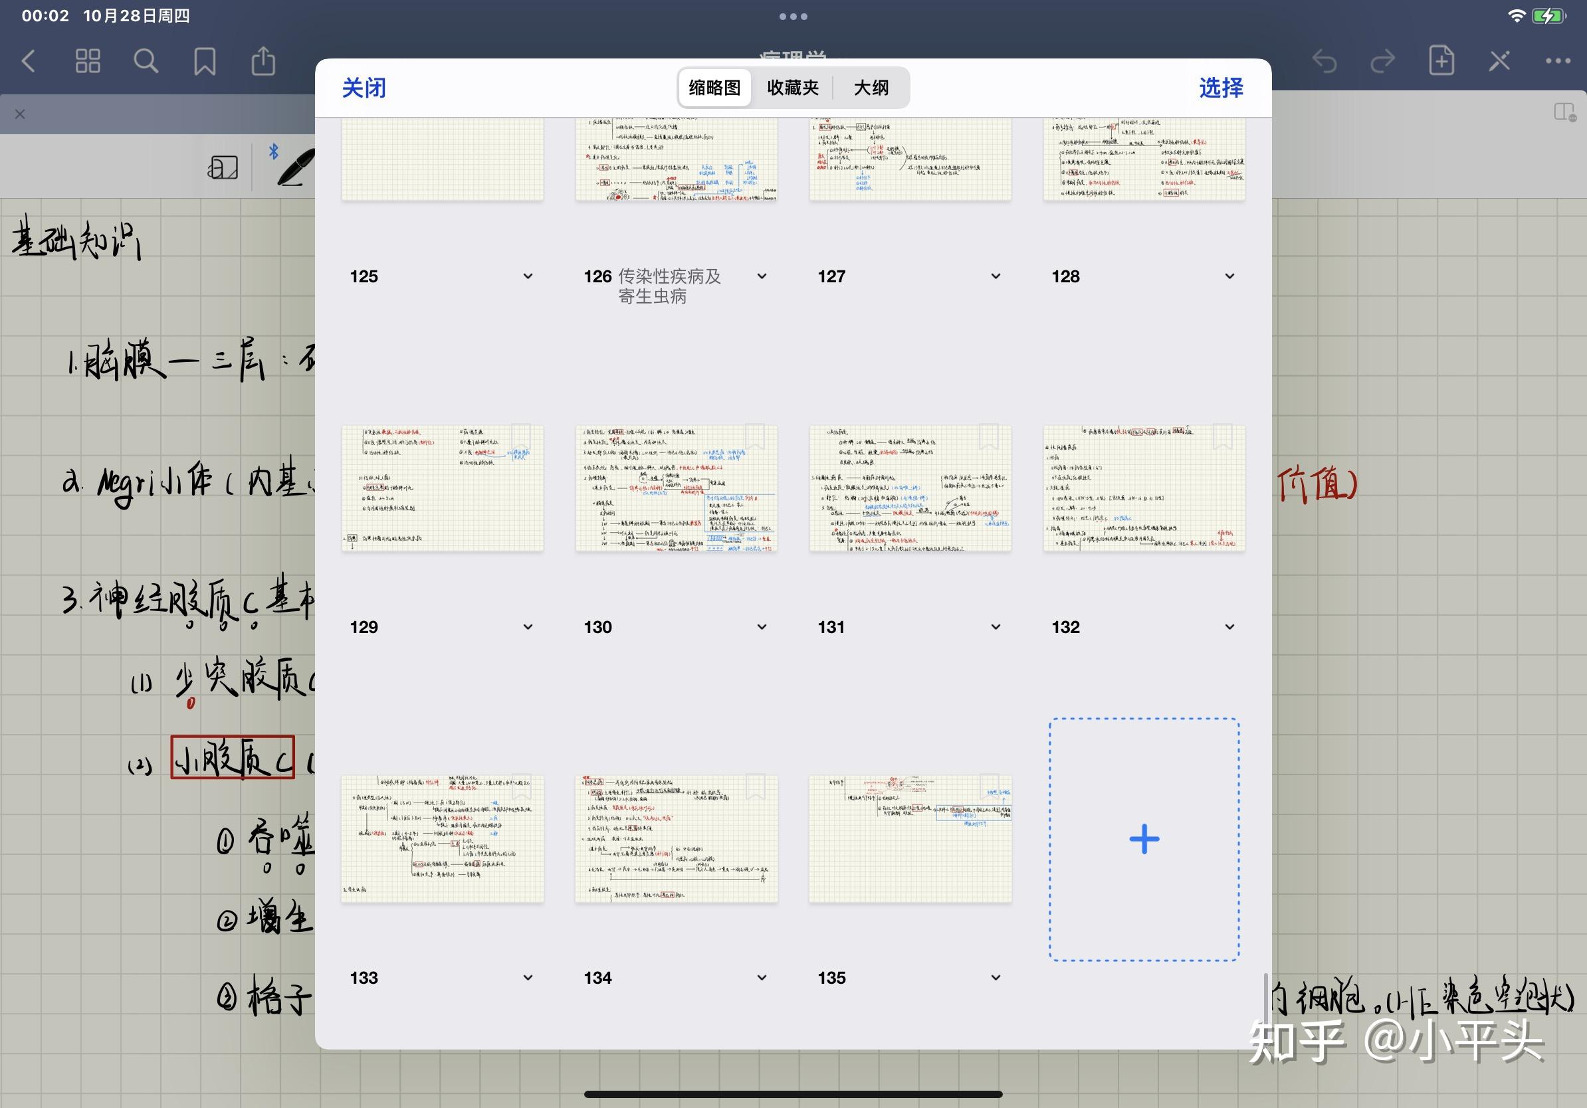Toggle the bookmark flag on page 132 thumbnail
The height and width of the screenshot is (1108, 1587).
tap(1224, 436)
